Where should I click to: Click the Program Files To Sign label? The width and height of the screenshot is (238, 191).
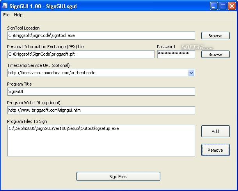27,121
